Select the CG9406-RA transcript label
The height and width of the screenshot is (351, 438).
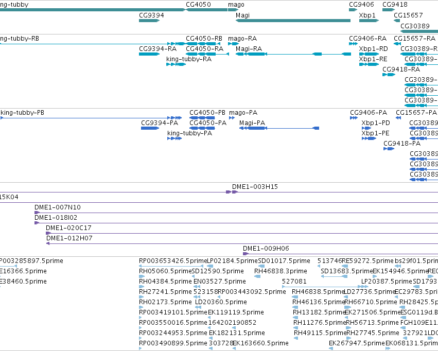tap(368, 39)
